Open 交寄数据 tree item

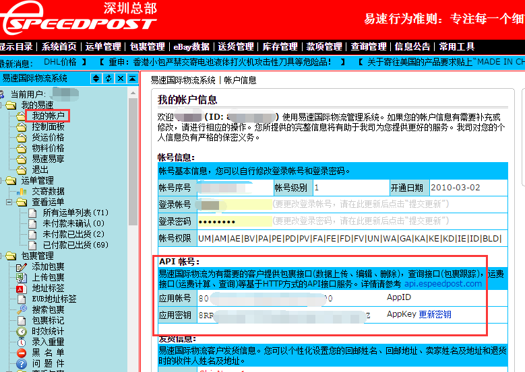pyautogui.click(x=49, y=191)
